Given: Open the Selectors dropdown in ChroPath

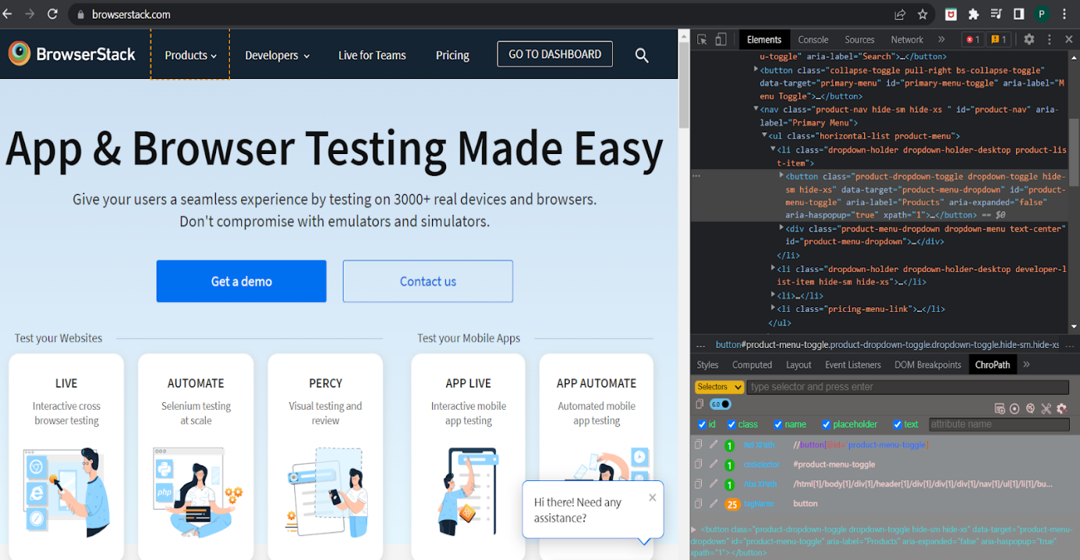Looking at the screenshot, I should pyautogui.click(x=719, y=387).
